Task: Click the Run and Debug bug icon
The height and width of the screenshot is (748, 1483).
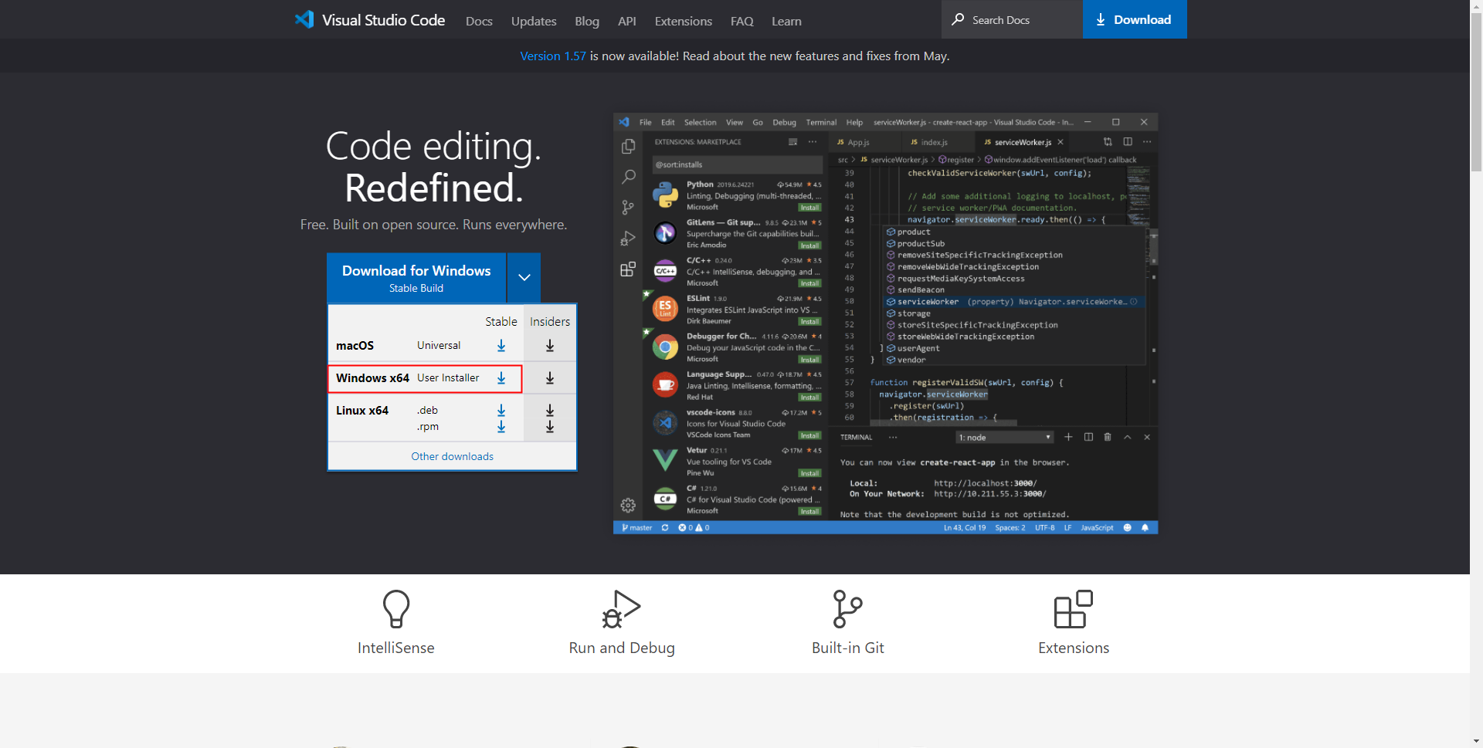Action: pyautogui.click(x=622, y=609)
